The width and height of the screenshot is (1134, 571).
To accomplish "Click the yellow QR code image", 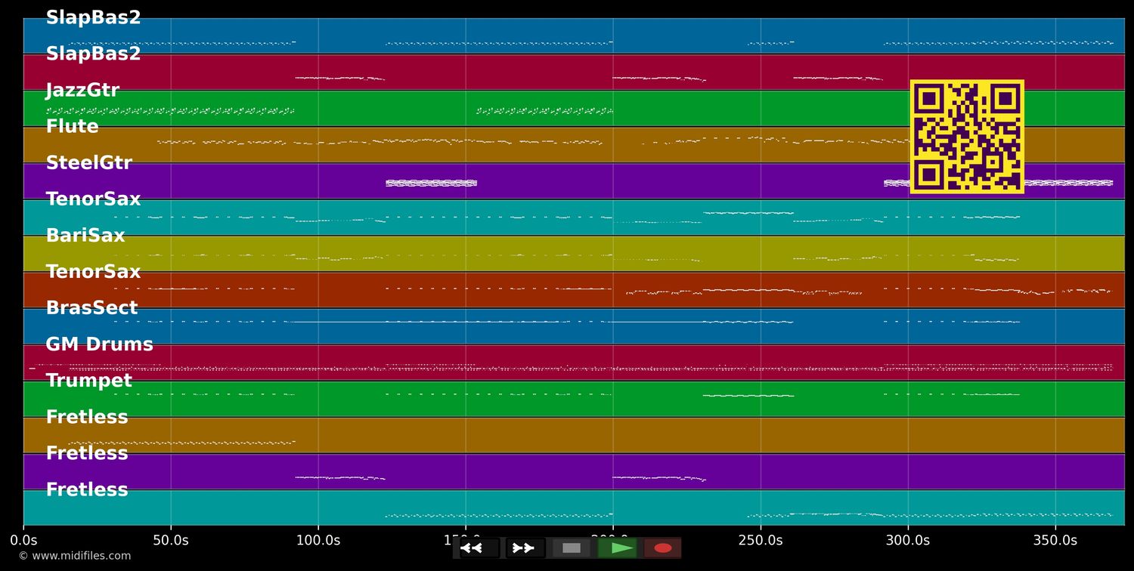I will click(x=967, y=137).
